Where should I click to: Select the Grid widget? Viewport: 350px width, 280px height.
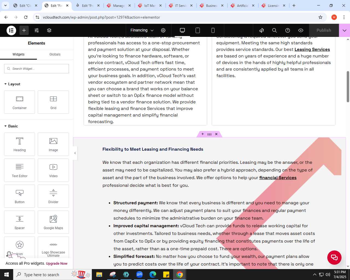[53, 102]
